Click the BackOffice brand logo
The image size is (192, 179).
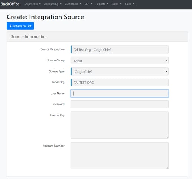coord(10,4)
